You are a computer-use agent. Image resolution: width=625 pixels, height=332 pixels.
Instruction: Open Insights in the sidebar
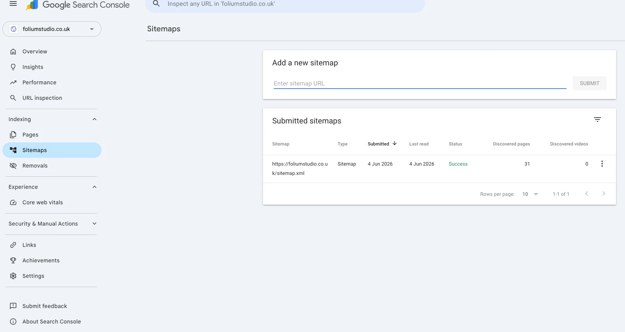click(52, 67)
